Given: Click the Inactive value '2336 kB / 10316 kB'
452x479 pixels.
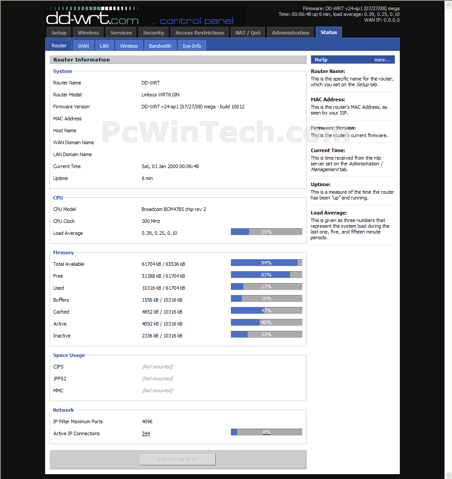Looking at the screenshot, I should pyautogui.click(x=162, y=335).
